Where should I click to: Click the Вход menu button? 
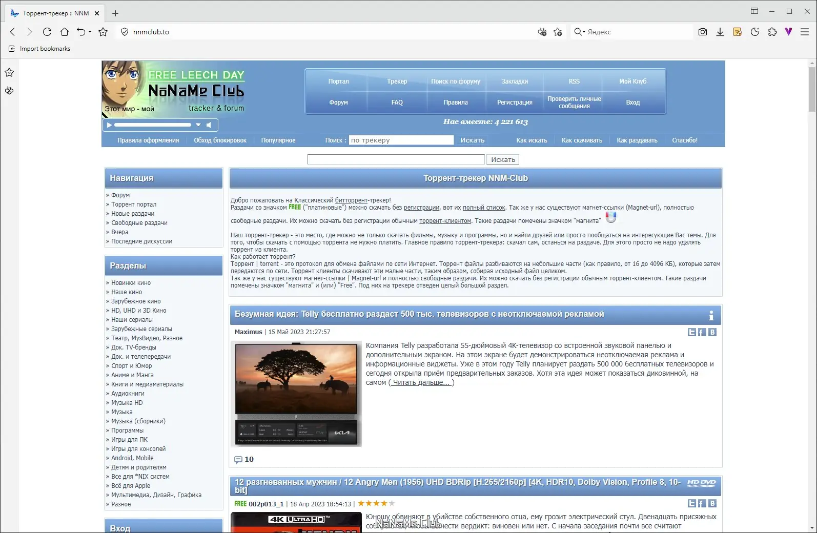click(x=633, y=102)
